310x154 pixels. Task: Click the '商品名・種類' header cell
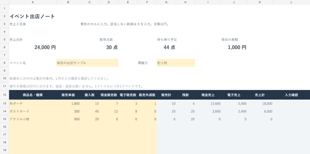[x=33, y=95]
